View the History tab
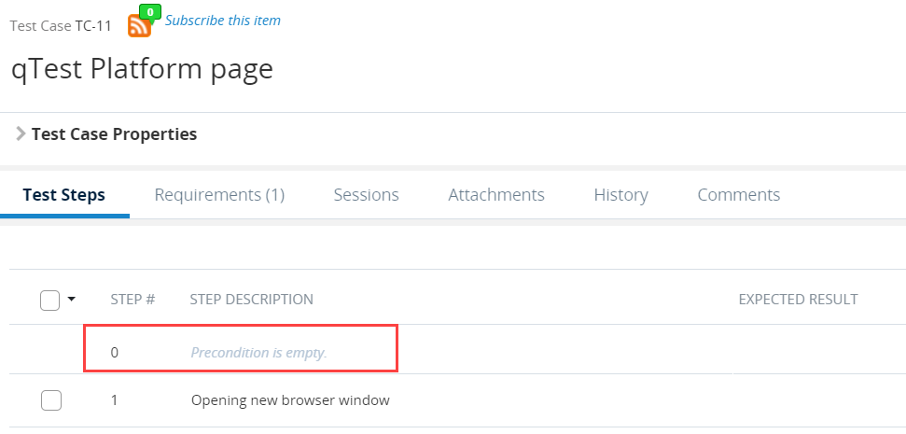The height and width of the screenshot is (434, 906). point(620,195)
